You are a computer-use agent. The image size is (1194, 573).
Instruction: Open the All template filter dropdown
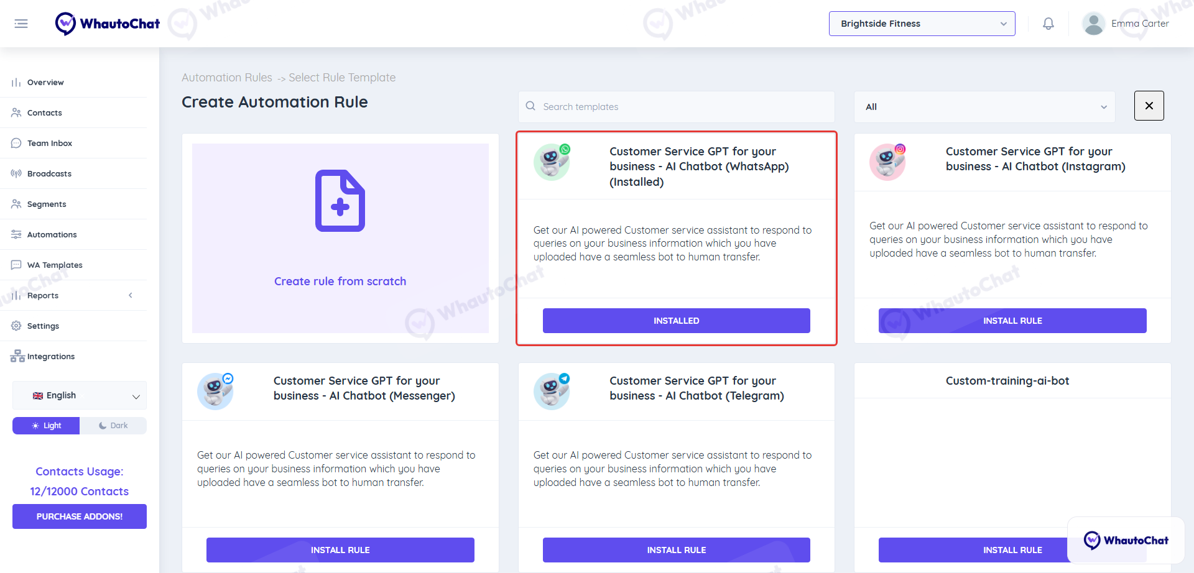[x=984, y=107]
